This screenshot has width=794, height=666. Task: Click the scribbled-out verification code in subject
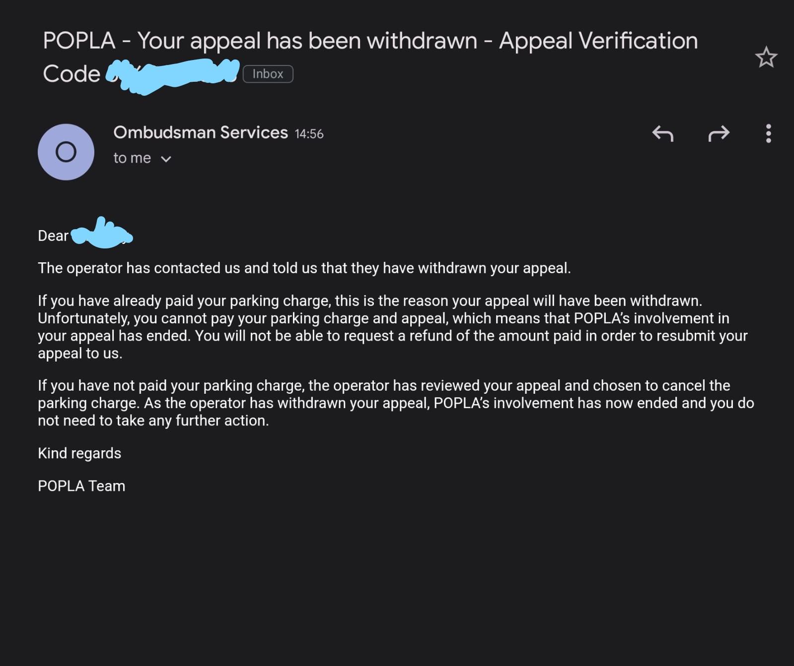172,75
